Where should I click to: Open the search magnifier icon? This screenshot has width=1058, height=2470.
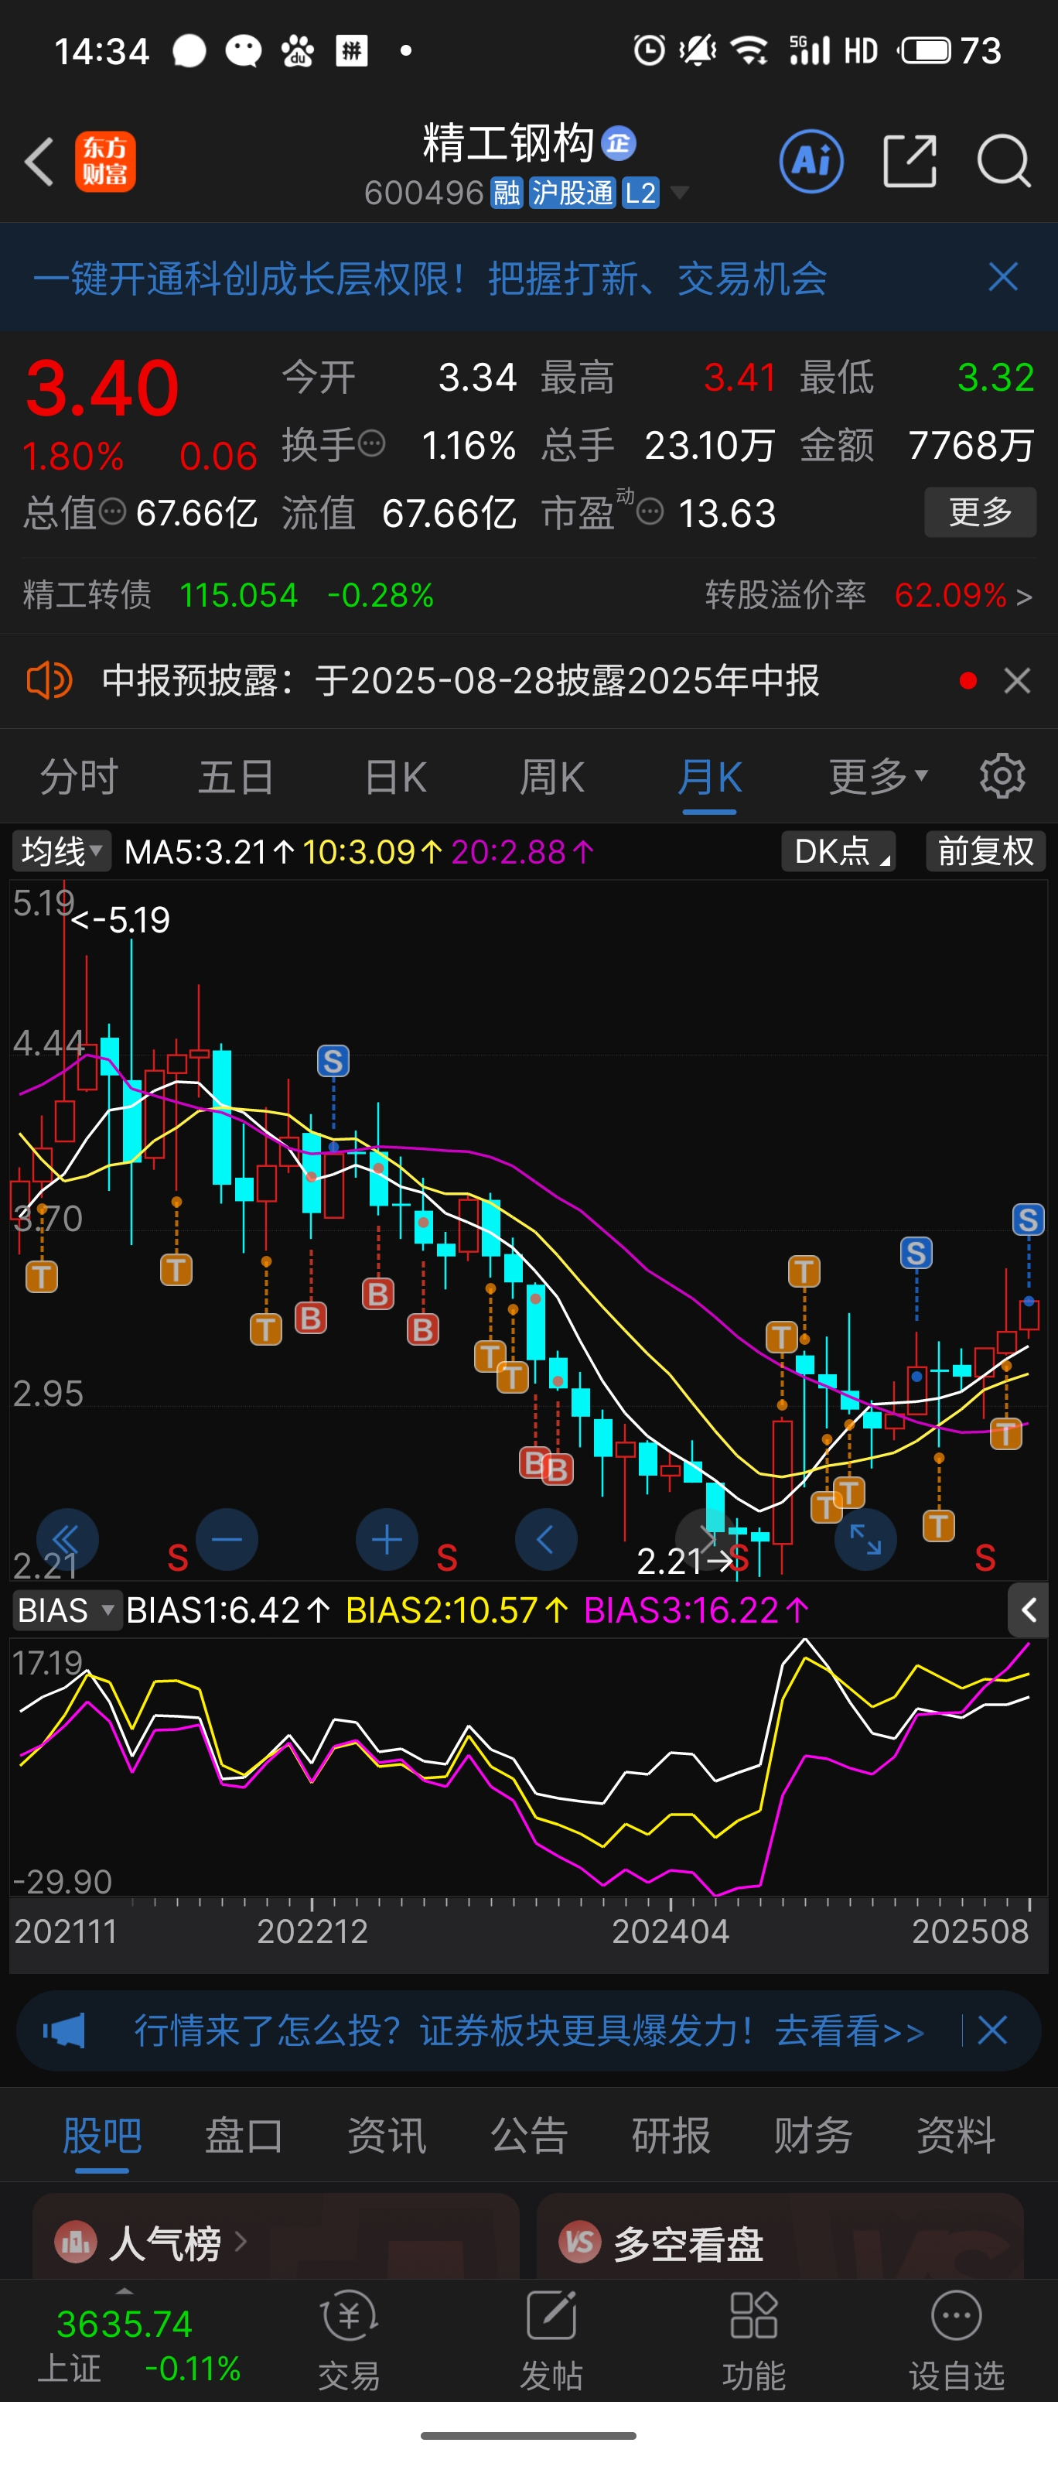(1003, 161)
